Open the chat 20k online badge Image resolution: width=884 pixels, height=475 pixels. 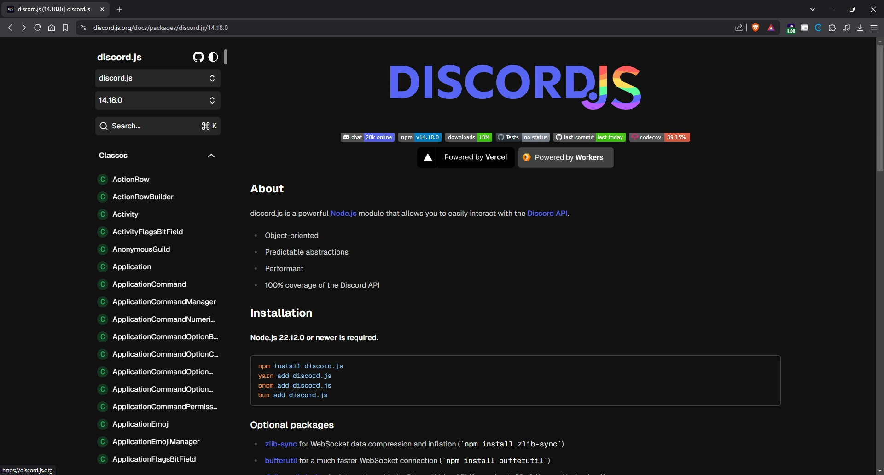click(367, 137)
